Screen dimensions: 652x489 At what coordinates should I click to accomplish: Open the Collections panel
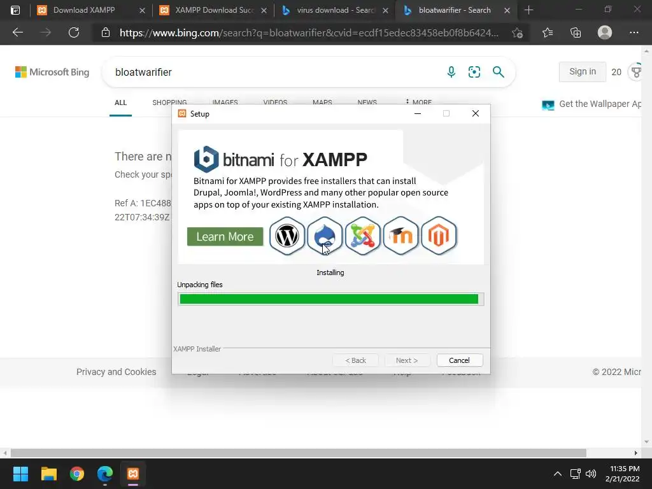click(576, 32)
